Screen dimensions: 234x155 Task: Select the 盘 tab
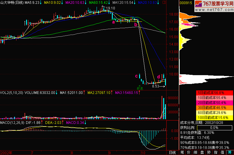pyautogui.click(x=202, y=152)
